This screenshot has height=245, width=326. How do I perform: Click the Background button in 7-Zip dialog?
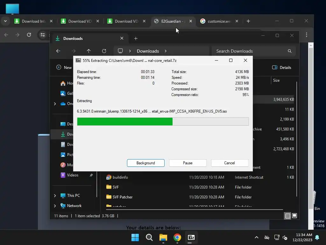coord(145,163)
